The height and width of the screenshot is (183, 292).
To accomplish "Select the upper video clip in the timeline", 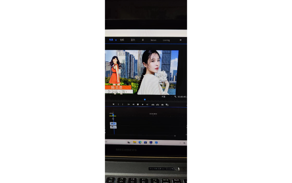I will point(113,124).
